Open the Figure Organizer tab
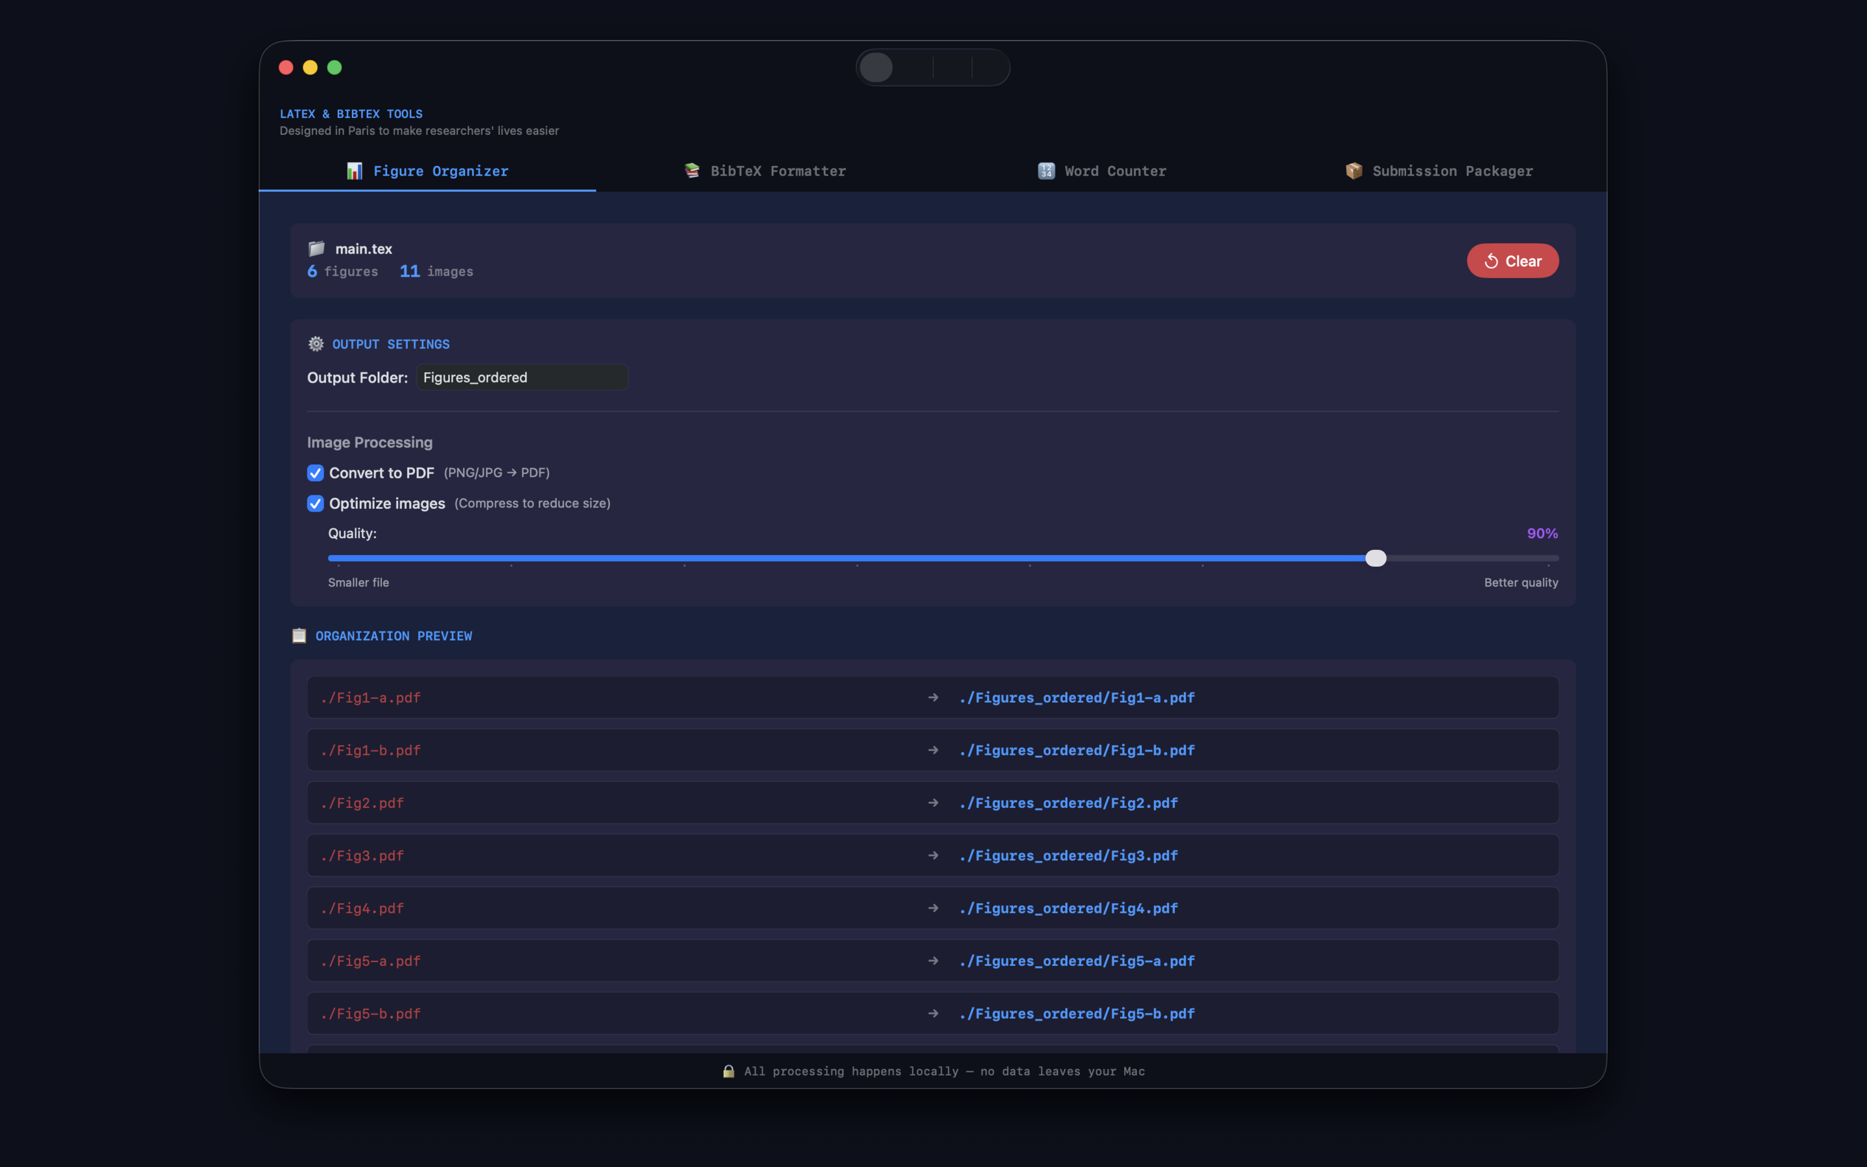1867x1167 pixels. pos(427,171)
